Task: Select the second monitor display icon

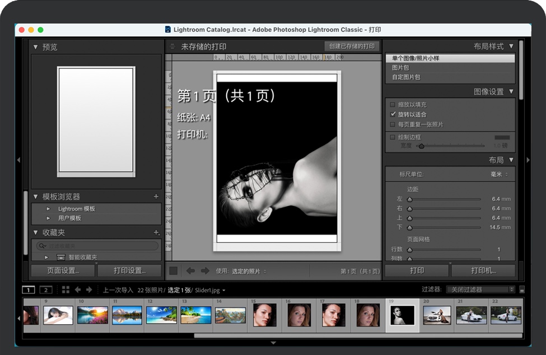Action: (x=46, y=289)
